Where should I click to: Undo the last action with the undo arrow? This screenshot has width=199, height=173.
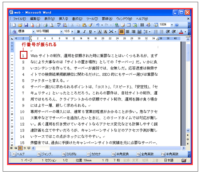tap(98, 25)
